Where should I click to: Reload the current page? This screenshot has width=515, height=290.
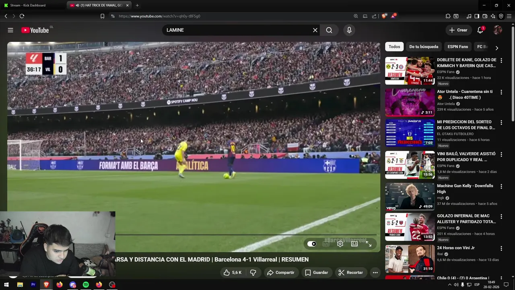[x=22, y=16]
